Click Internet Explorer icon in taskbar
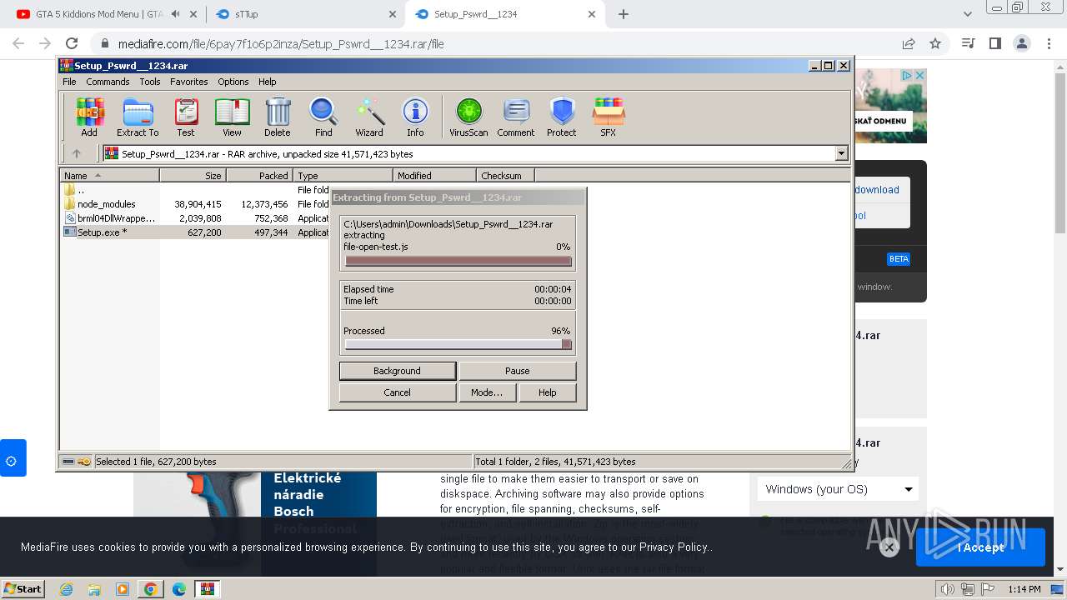Image resolution: width=1067 pixels, height=600 pixels. coord(66,589)
